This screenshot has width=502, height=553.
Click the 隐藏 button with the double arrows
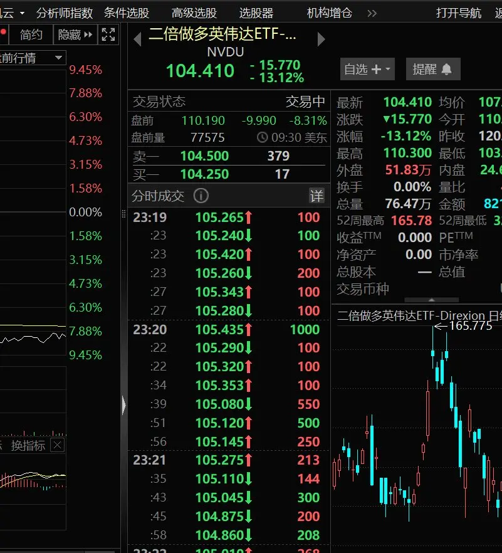click(75, 34)
